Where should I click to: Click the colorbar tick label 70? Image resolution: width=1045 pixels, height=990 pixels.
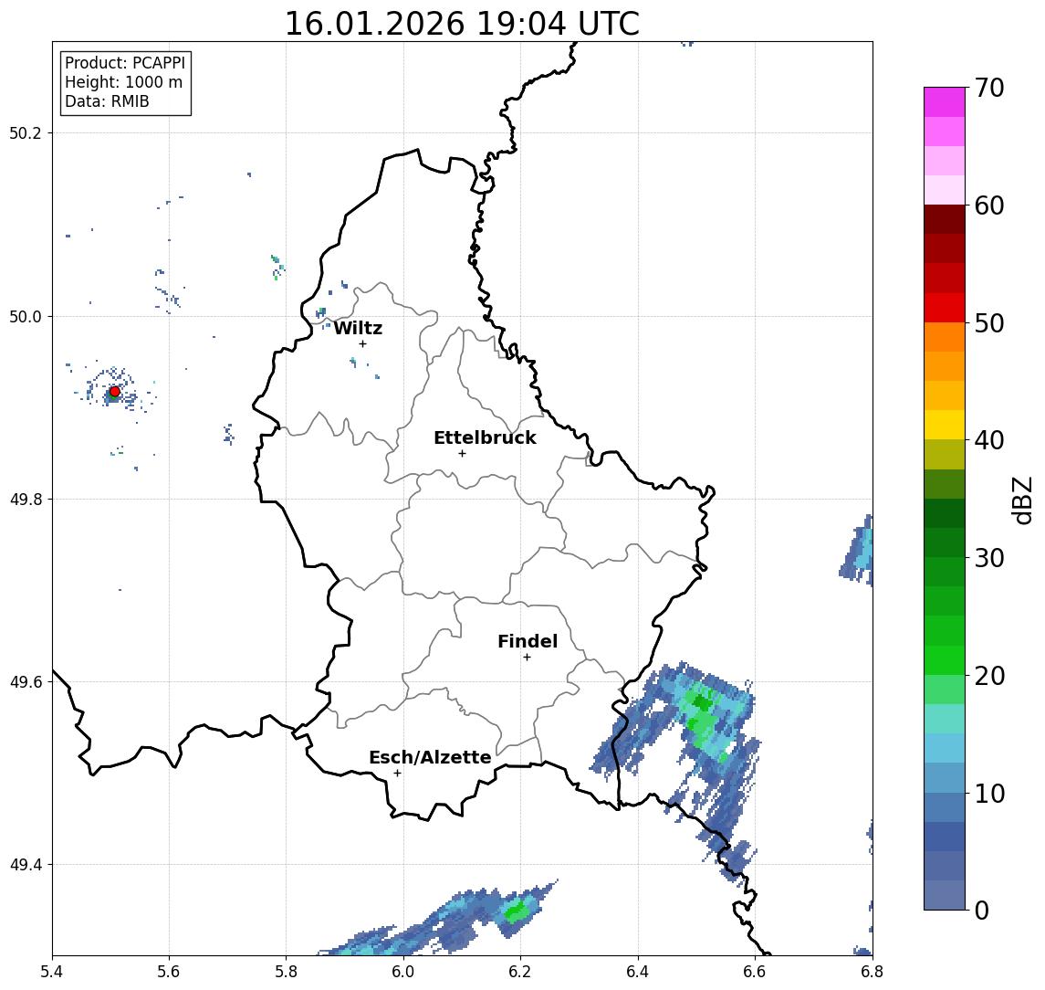pos(989,88)
